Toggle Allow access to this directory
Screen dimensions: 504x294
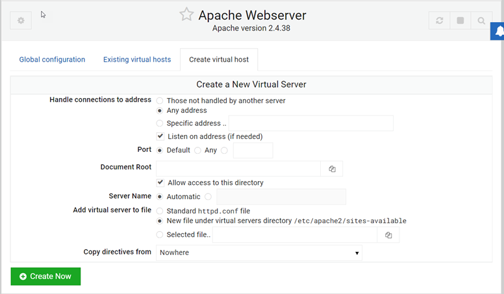[x=160, y=183]
